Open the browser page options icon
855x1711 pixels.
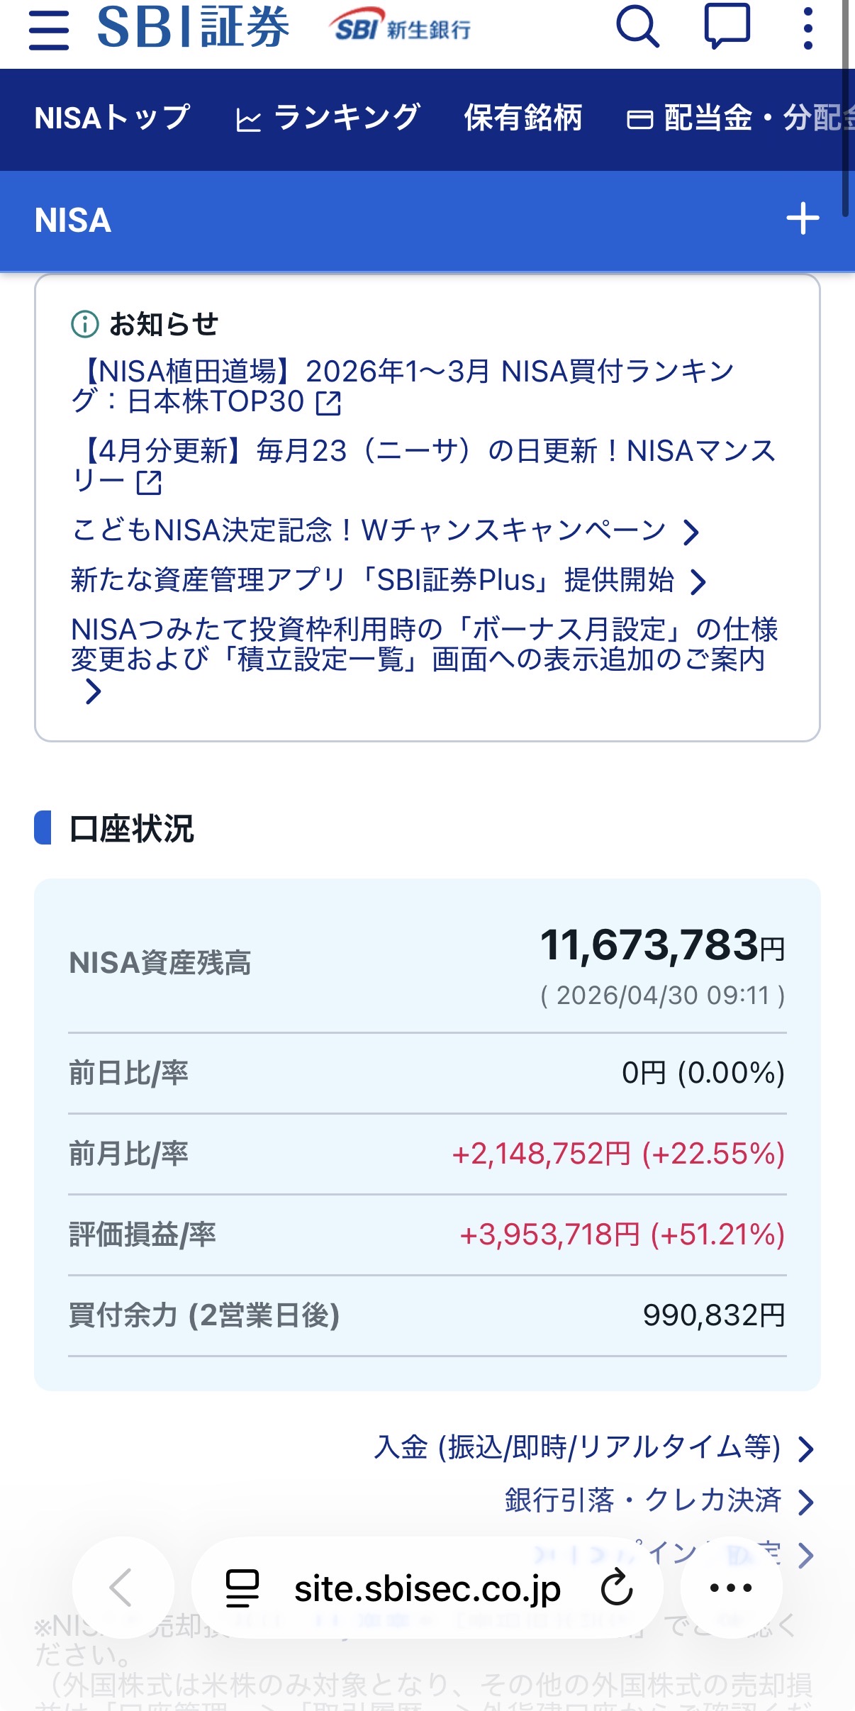242,1588
